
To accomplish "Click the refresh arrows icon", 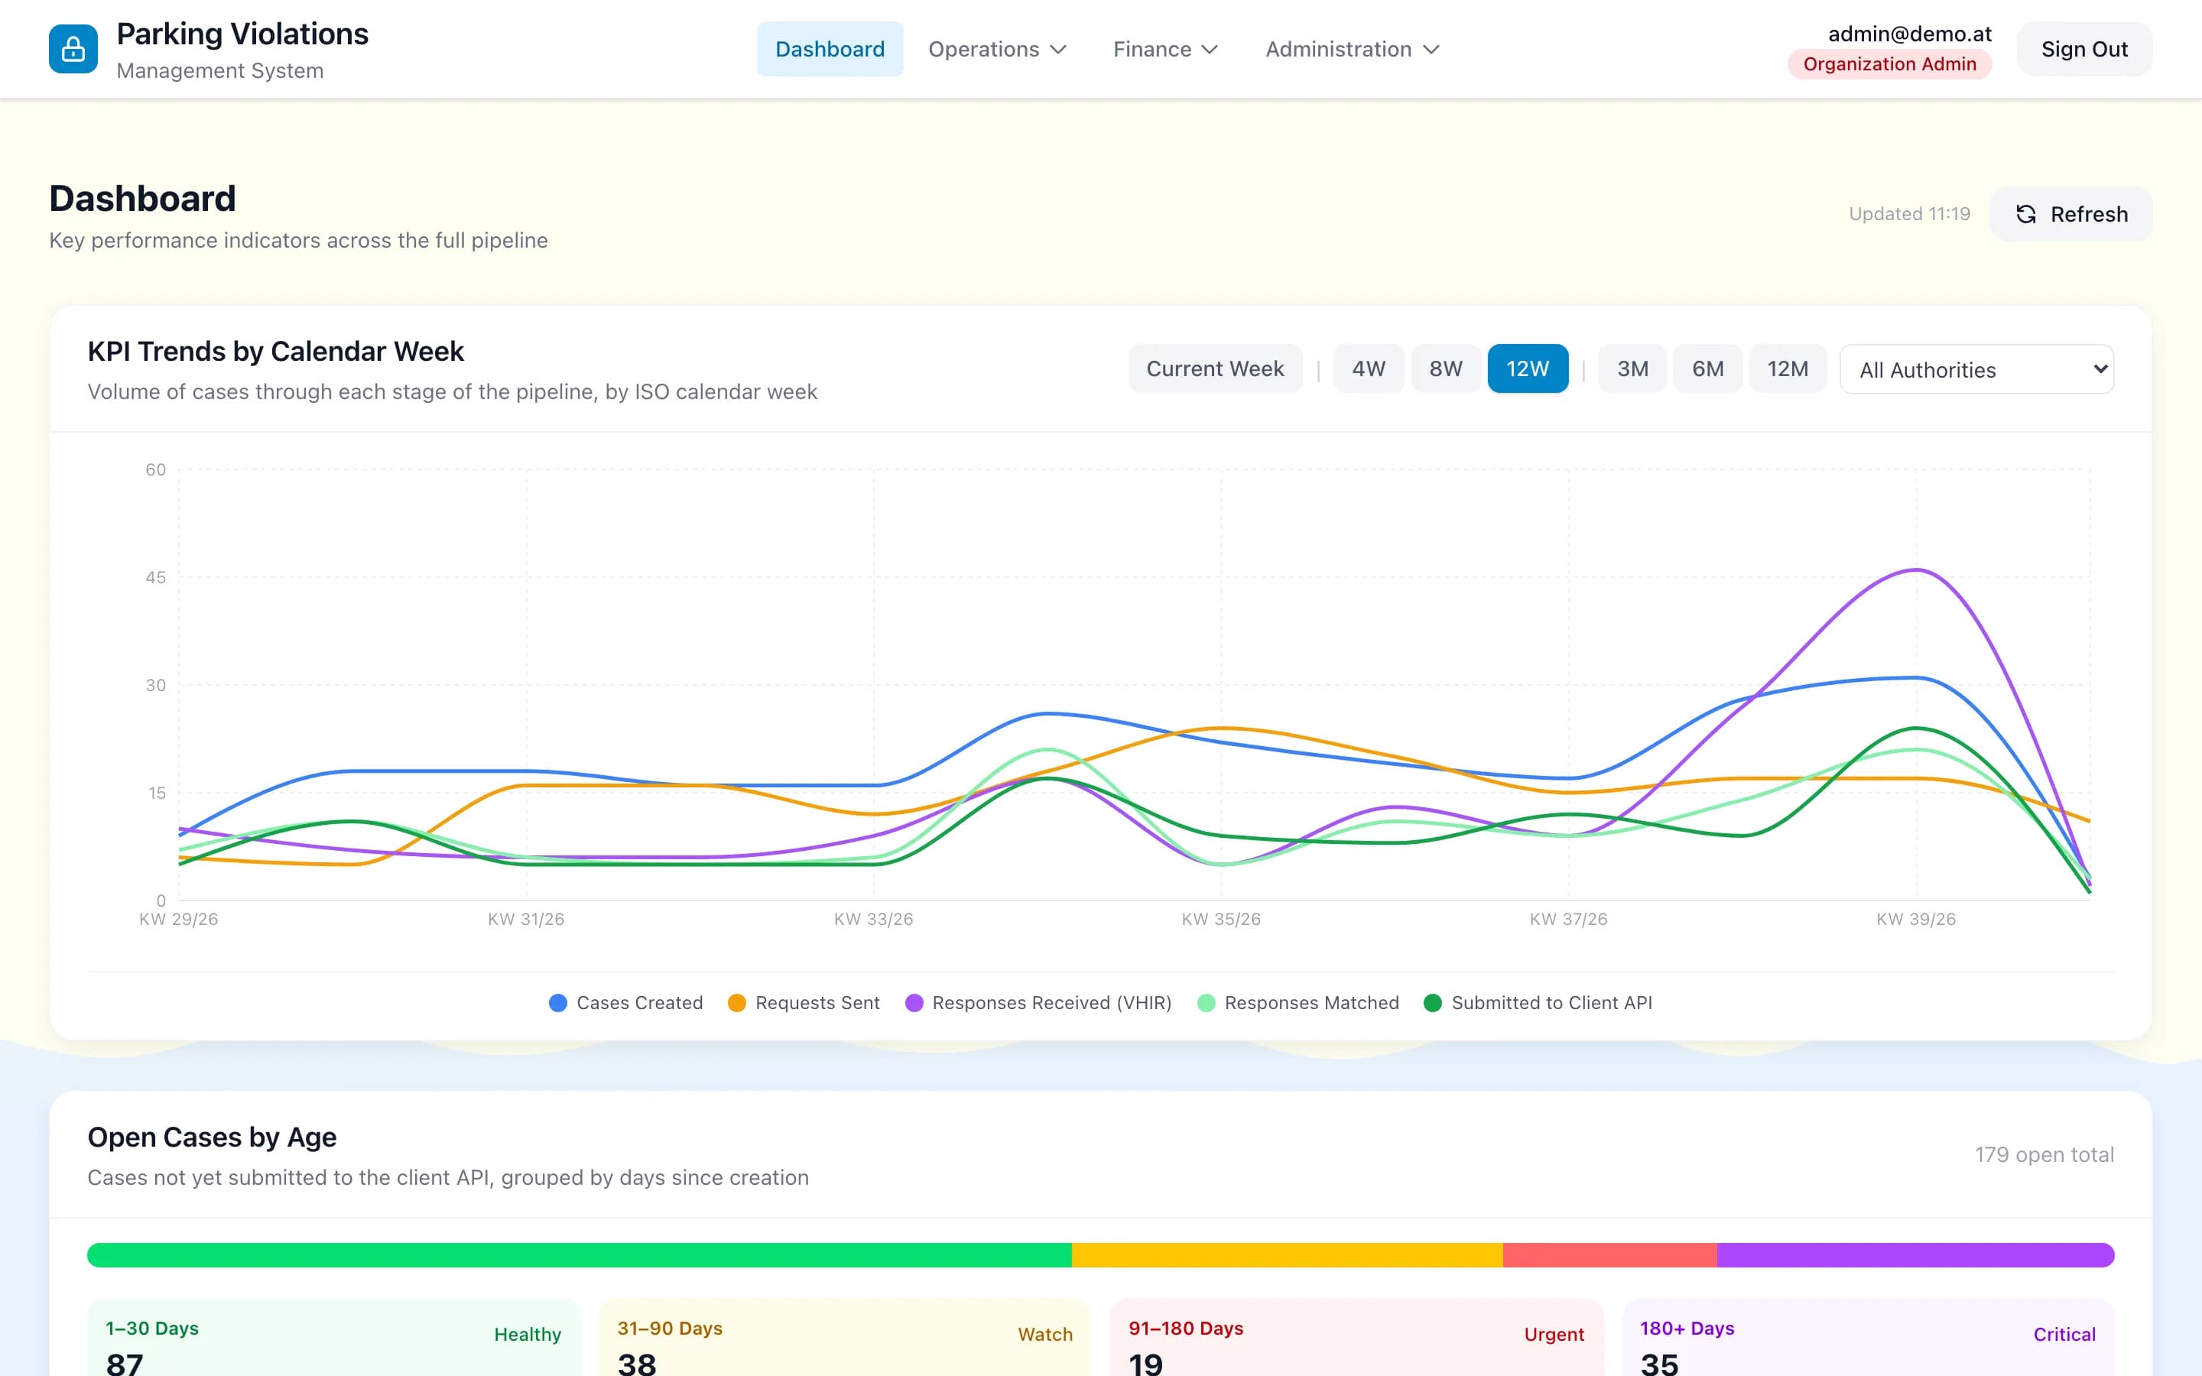I will click(x=2025, y=214).
